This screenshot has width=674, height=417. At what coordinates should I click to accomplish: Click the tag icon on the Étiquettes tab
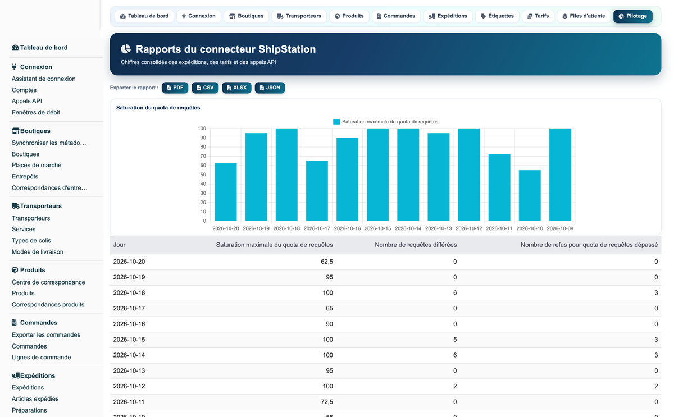484,16
